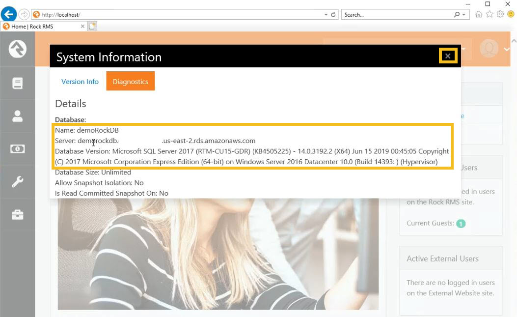517x317 pixels.
Task: Click the Current Guests count badge
Action: click(x=461, y=224)
